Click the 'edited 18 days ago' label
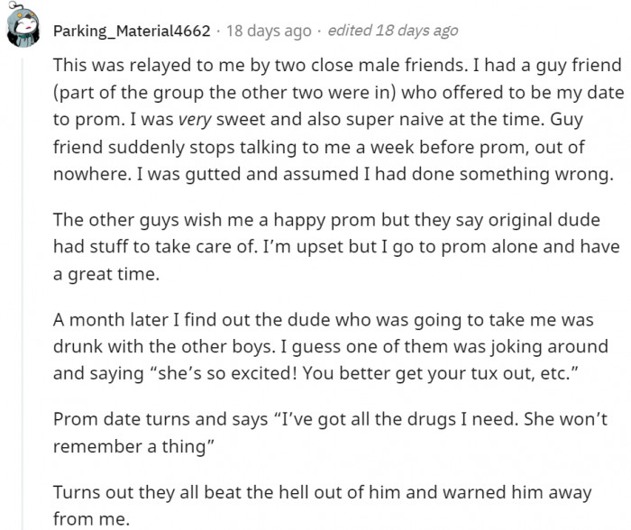This screenshot has width=631, height=530. point(393,31)
